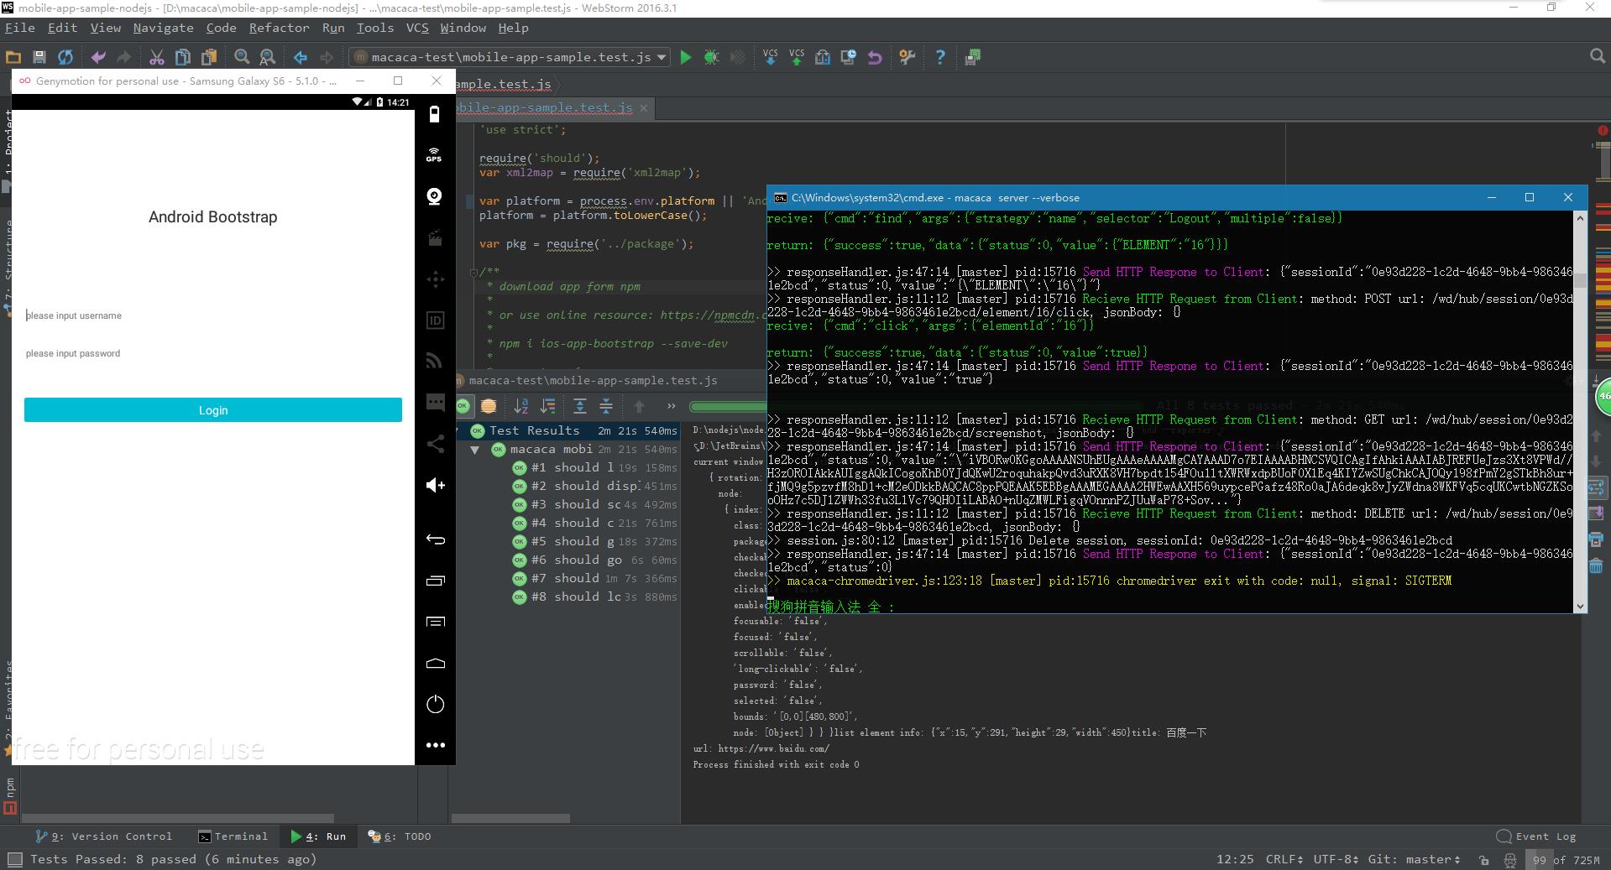Open the VCS menu

click(x=417, y=28)
